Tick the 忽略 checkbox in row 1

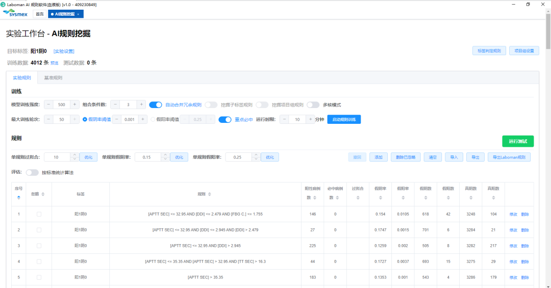(x=39, y=214)
